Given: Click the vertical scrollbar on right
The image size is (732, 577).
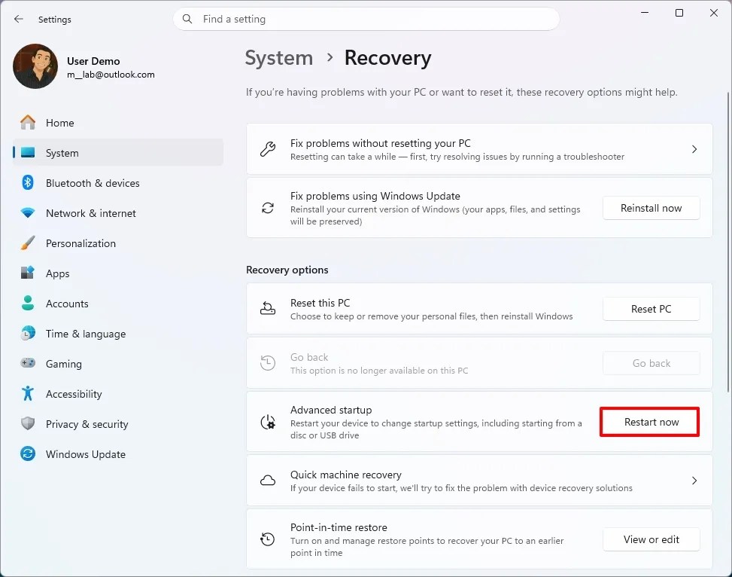Looking at the screenshot, I should click(x=728, y=243).
